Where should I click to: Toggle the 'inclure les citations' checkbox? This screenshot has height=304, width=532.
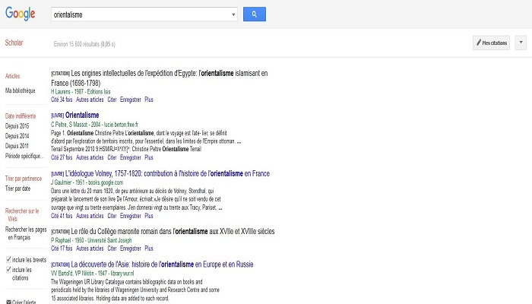[8, 270]
